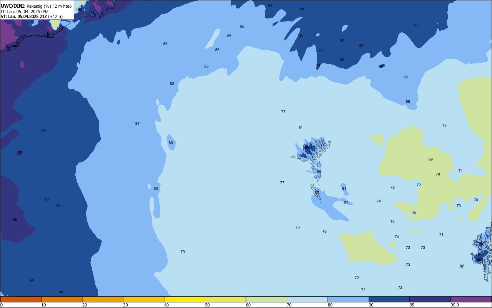
Task: Click legend tick label '40'
Action: click(166, 305)
